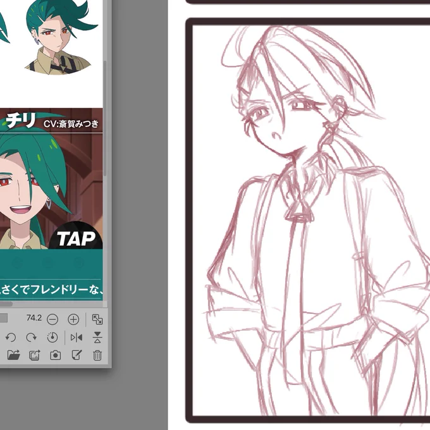Click the 74.2 zoom value
430x430 pixels.
[x=34, y=318]
